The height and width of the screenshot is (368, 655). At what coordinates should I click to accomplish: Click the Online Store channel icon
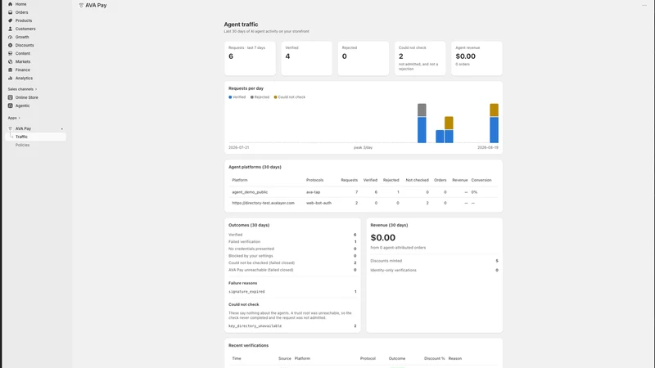point(11,97)
